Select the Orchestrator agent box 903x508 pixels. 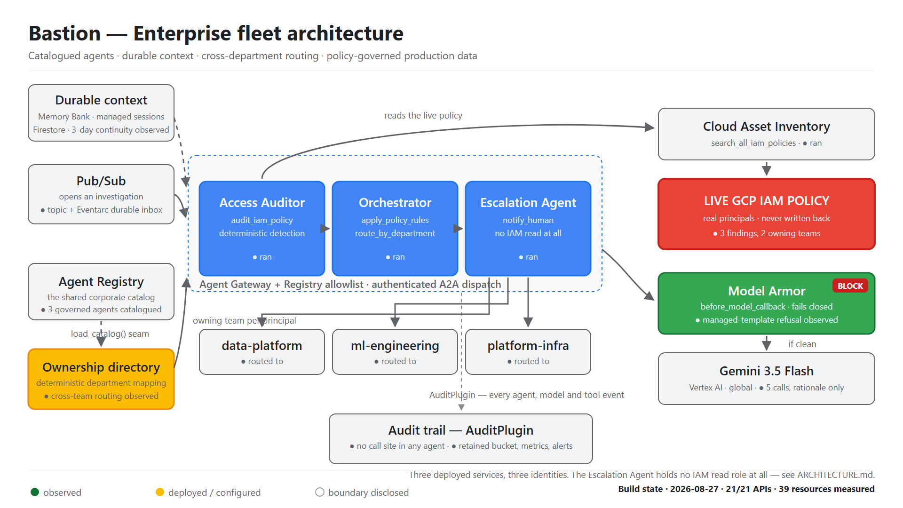coord(395,229)
